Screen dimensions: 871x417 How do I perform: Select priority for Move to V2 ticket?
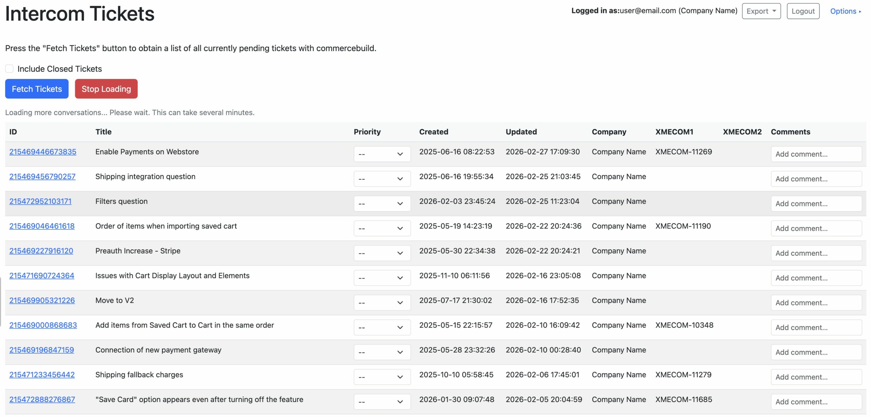(x=382, y=303)
